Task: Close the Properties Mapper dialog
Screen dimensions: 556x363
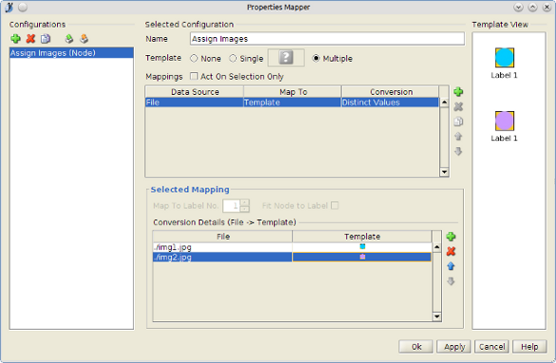Action: point(546,7)
